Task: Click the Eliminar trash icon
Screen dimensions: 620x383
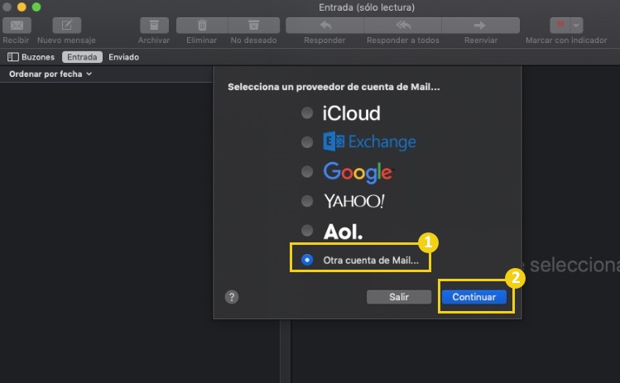Action: tap(202, 26)
